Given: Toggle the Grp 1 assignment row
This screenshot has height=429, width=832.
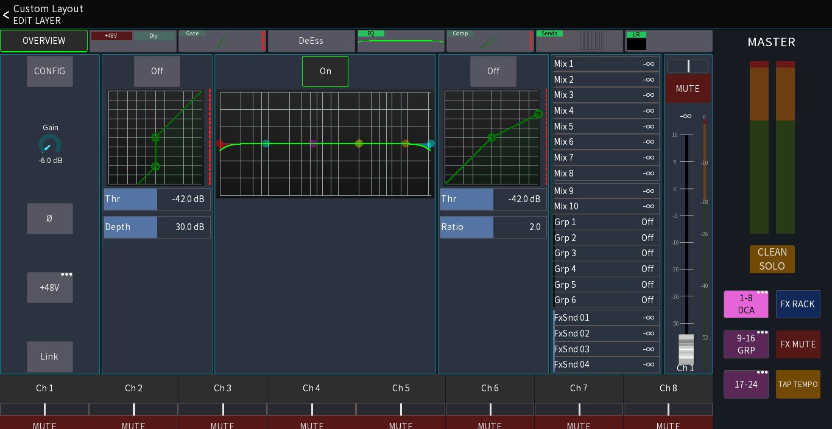Looking at the screenshot, I should 605,222.
